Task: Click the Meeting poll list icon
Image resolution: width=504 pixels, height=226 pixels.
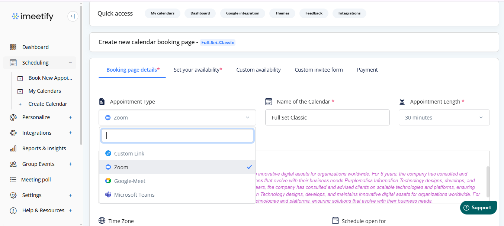Action: click(13, 180)
